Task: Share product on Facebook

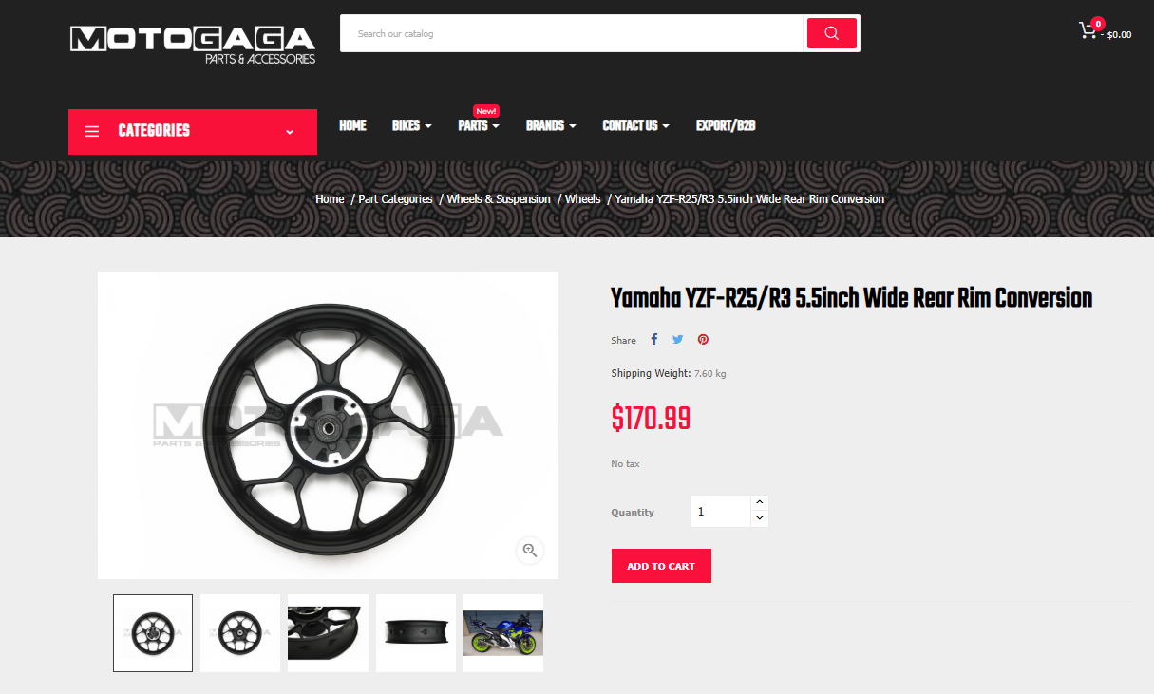Action: (653, 339)
